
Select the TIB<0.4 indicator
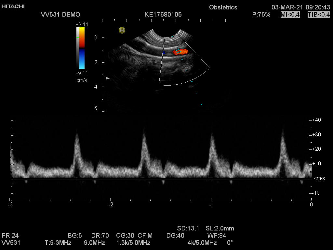(x=319, y=14)
